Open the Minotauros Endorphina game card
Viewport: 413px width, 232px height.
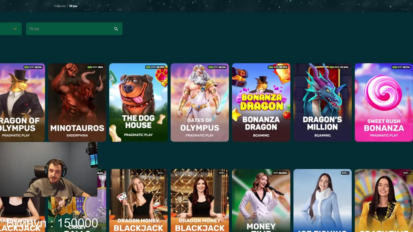(77, 102)
